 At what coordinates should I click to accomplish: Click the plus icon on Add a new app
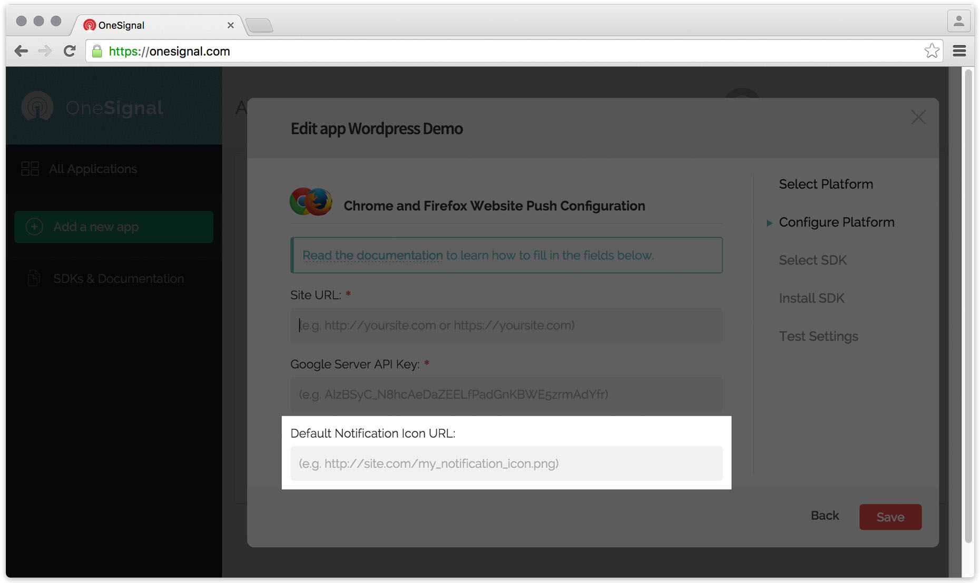[x=34, y=227]
